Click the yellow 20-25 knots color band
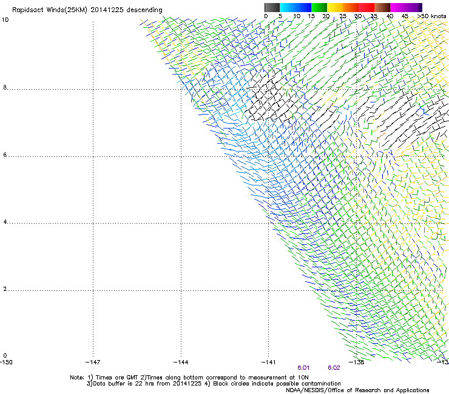Image resolution: width=449 pixels, height=394 pixels. tap(335, 7)
